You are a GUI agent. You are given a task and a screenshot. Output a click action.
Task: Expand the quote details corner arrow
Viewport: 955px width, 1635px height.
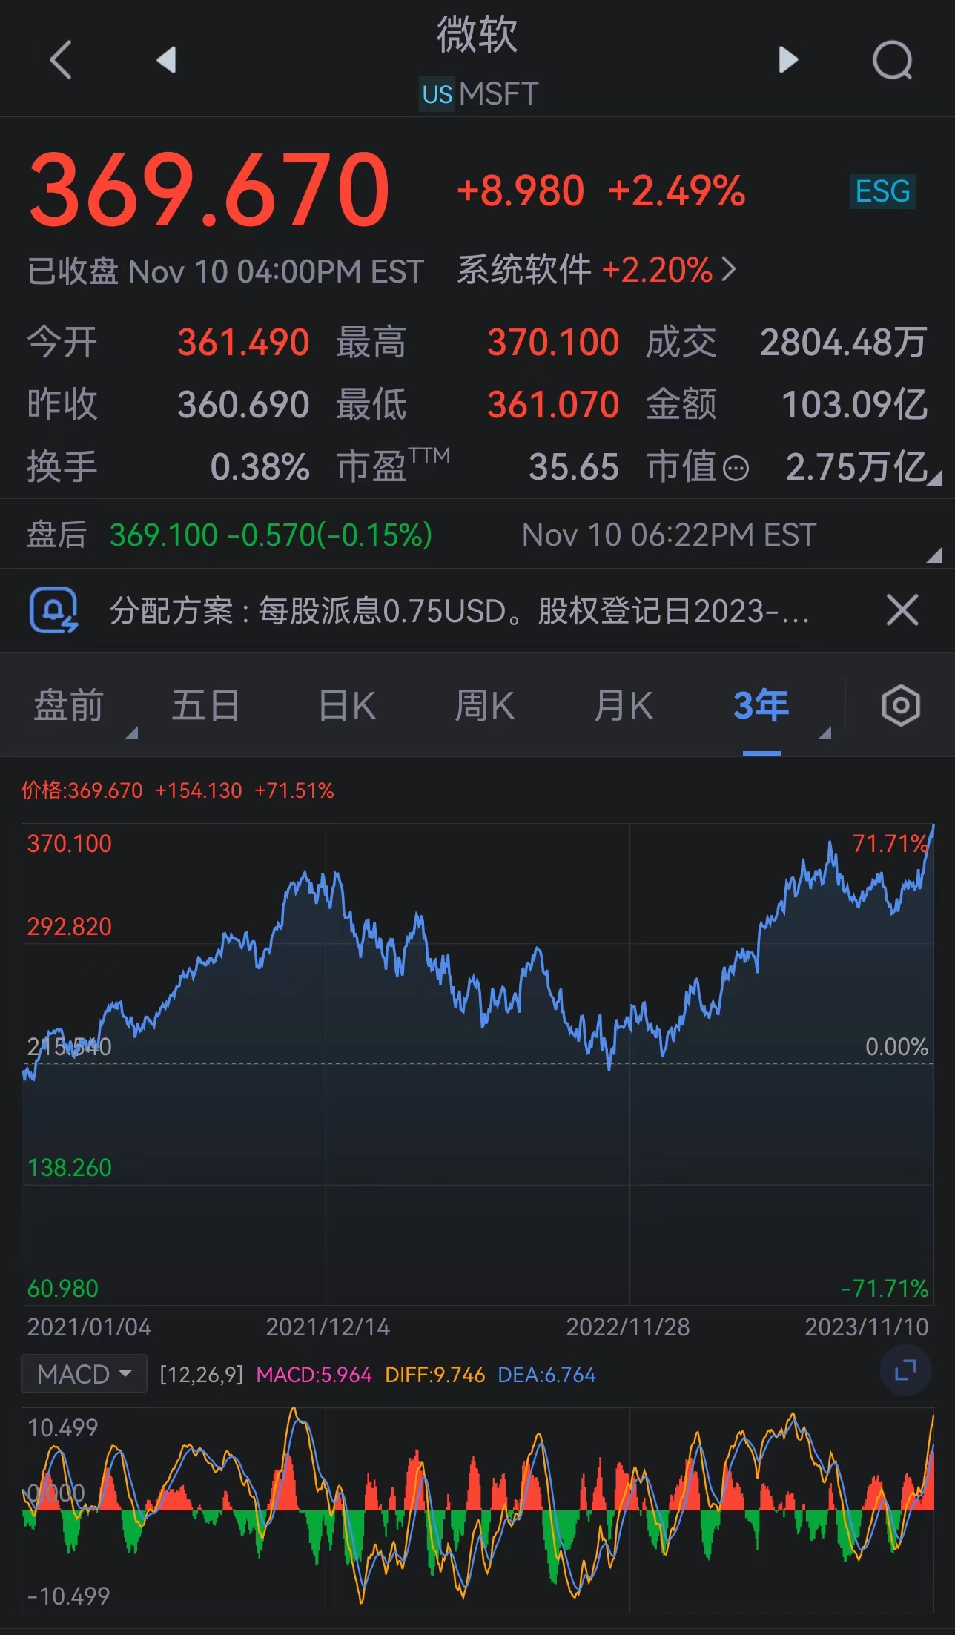[x=934, y=478]
